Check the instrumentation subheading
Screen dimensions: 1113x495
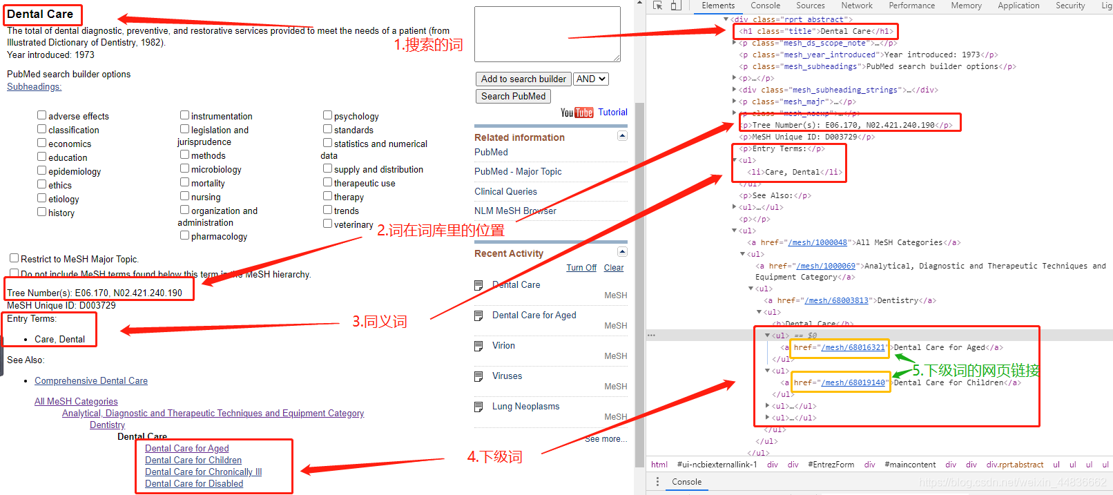pyautogui.click(x=185, y=115)
